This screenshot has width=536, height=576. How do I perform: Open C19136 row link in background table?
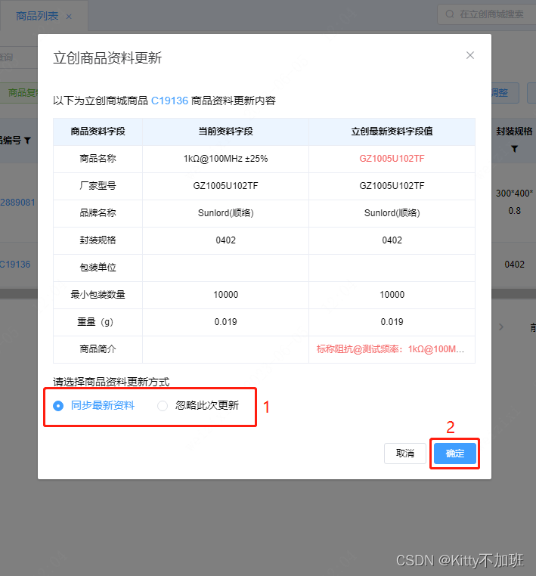[15, 265]
